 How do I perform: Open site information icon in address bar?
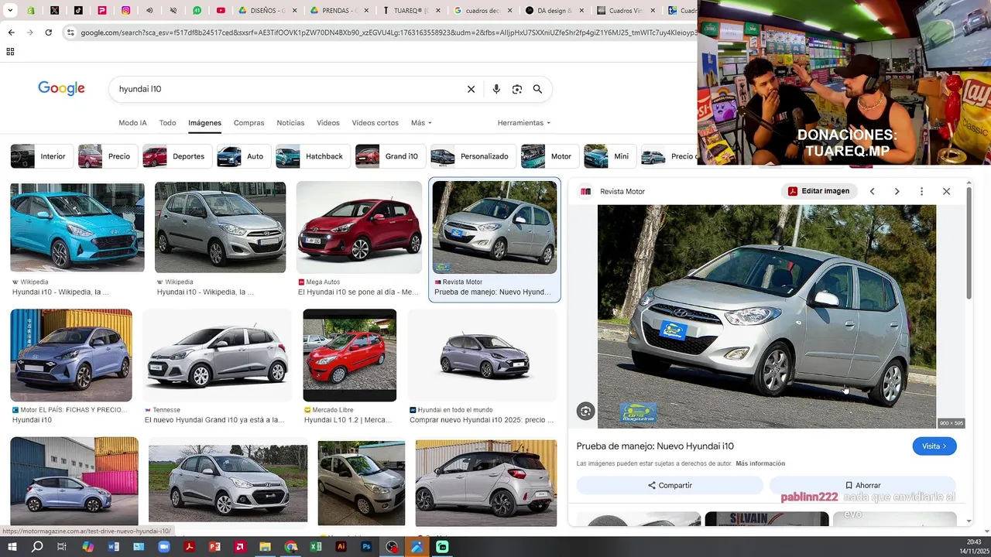tap(70, 32)
